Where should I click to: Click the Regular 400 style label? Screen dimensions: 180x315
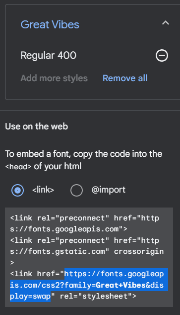(49, 55)
